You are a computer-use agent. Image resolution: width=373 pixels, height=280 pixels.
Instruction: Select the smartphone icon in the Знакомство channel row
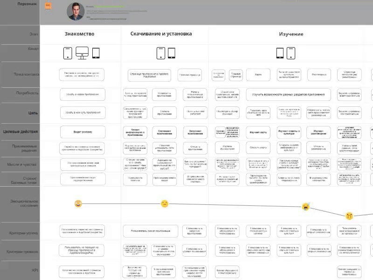(x=67, y=53)
